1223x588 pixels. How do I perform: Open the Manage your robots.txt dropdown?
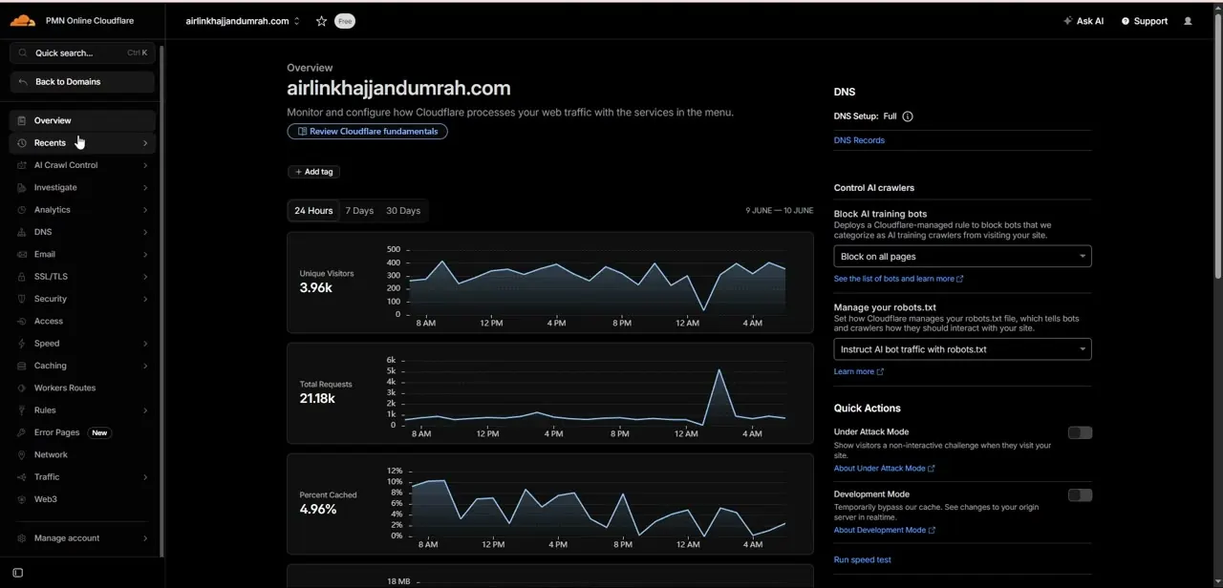(x=962, y=349)
